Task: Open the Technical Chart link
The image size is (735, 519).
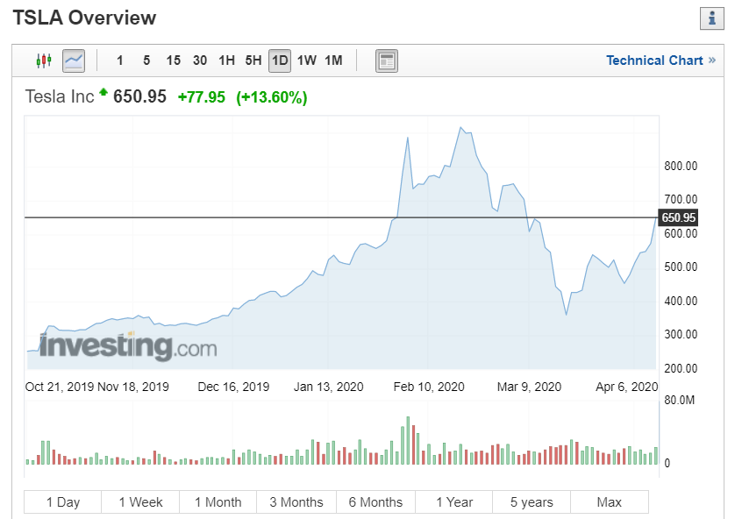Action: (660, 60)
